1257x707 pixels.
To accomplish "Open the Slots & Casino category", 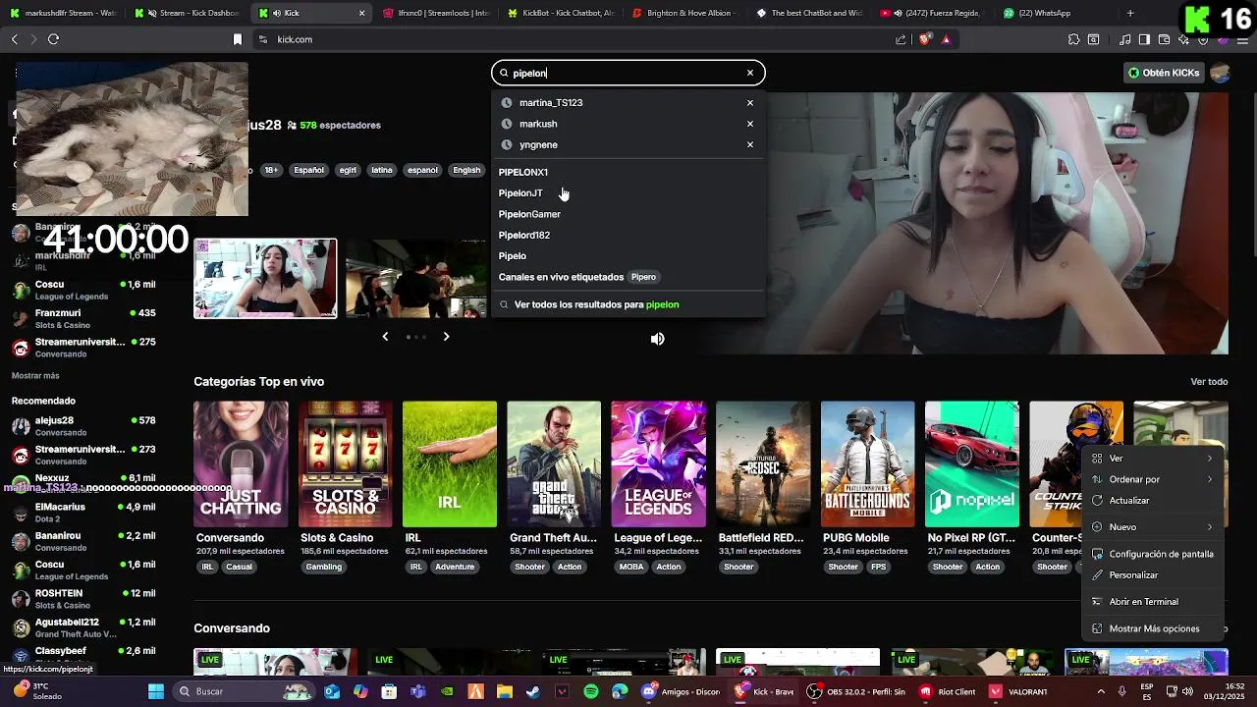I will (x=345, y=464).
